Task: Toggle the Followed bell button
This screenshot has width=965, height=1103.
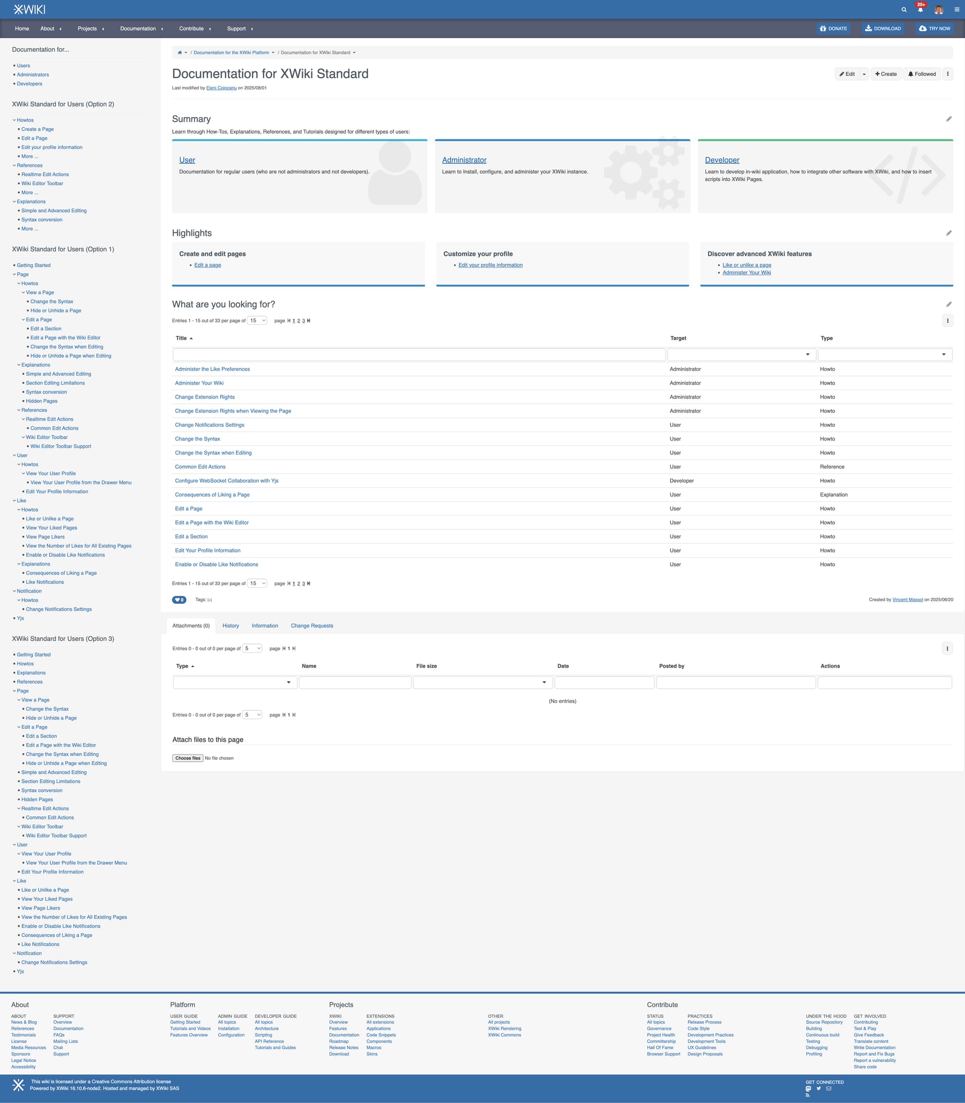Action: click(x=922, y=74)
